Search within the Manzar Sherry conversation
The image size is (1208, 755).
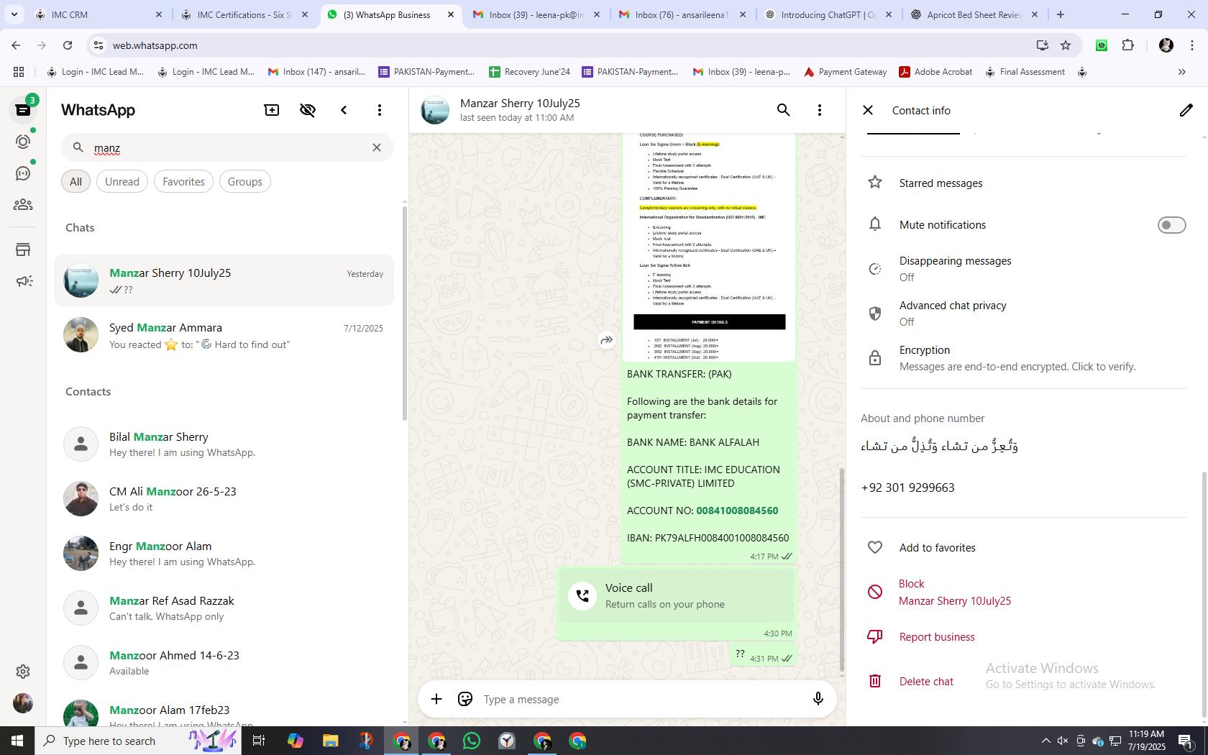(784, 110)
